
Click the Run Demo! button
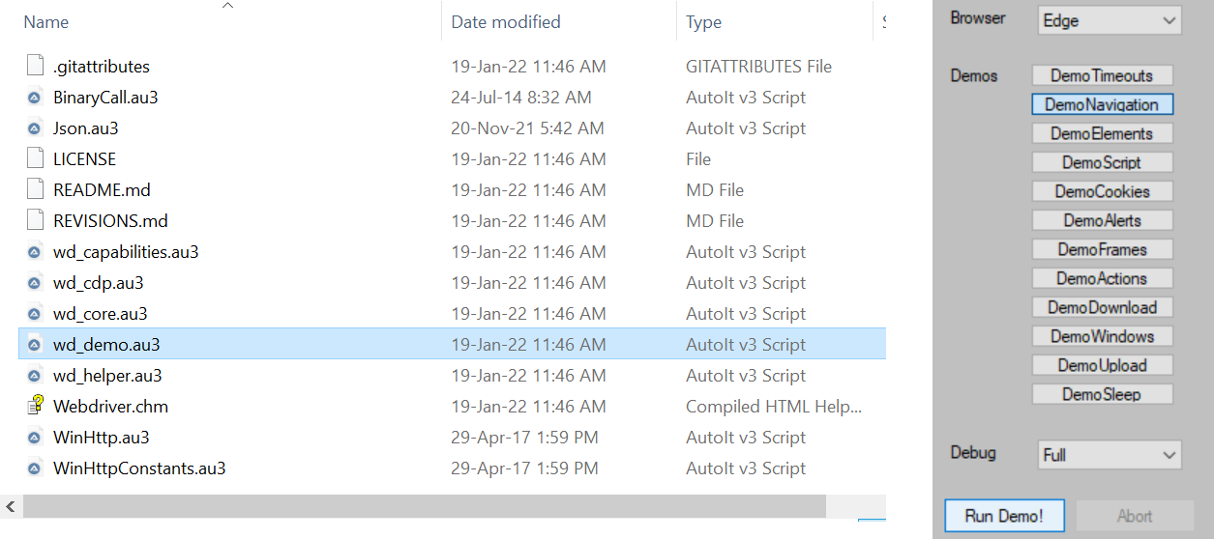tap(1004, 516)
